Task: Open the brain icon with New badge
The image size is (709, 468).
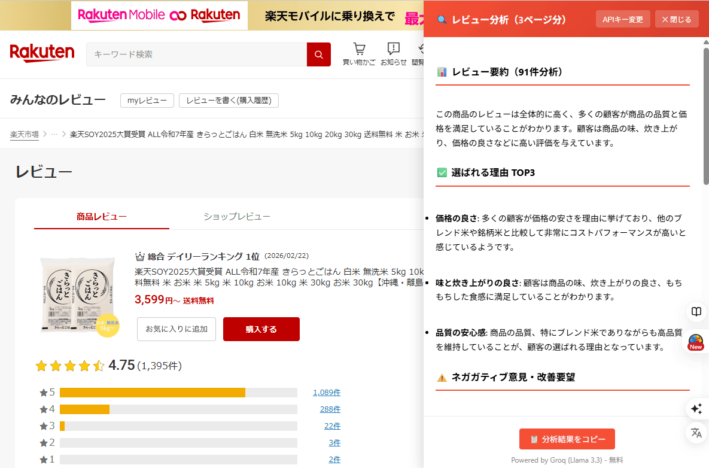Action: point(696,342)
